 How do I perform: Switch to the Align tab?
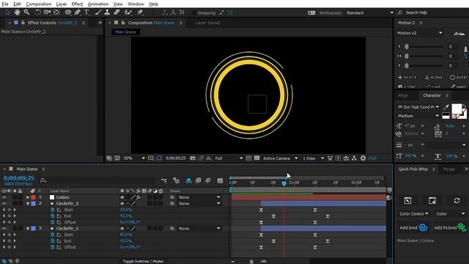click(x=403, y=95)
